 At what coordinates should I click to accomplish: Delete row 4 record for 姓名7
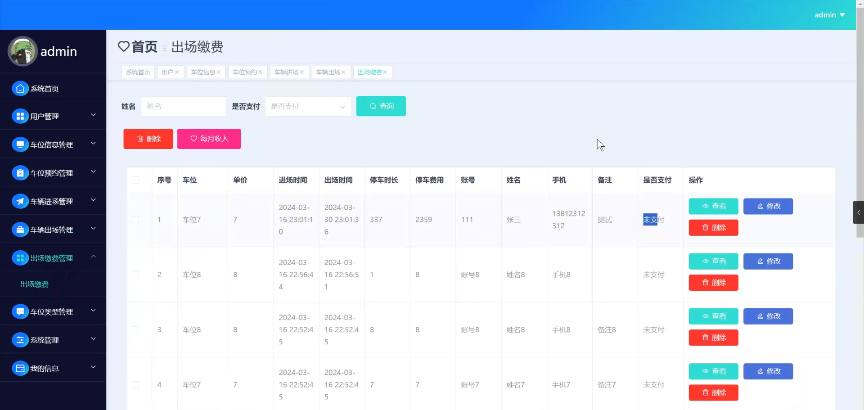pyautogui.click(x=714, y=393)
